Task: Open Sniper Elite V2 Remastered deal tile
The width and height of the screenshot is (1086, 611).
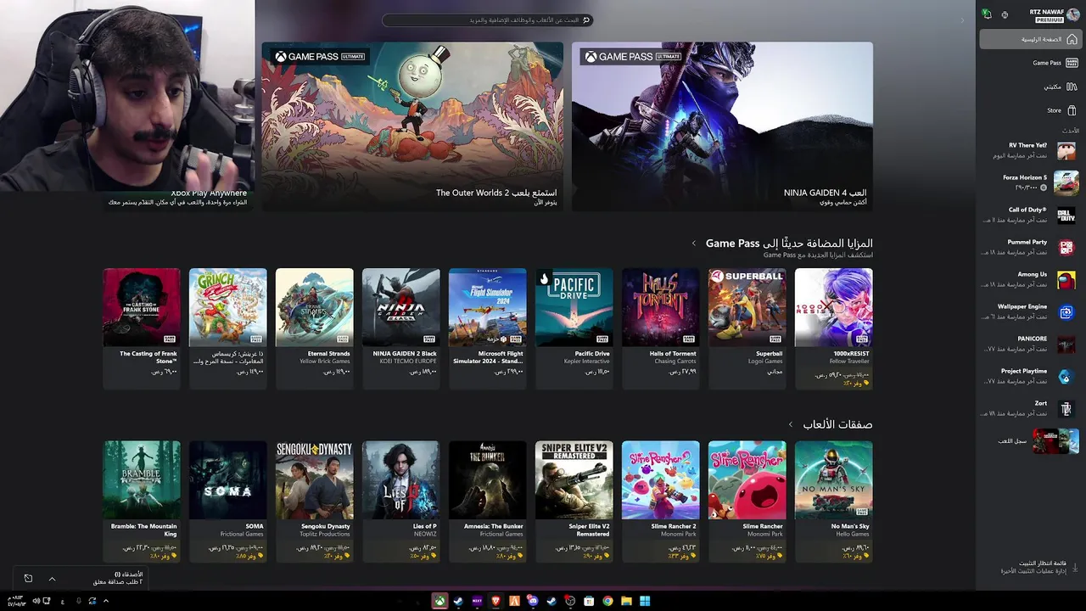Action: coord(574,501)
